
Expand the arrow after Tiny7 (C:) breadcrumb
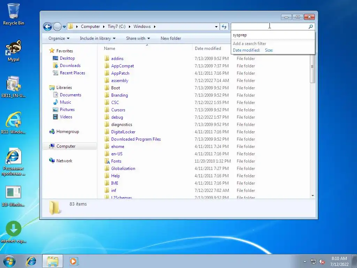pyautogui.click(x=130, y=27)
